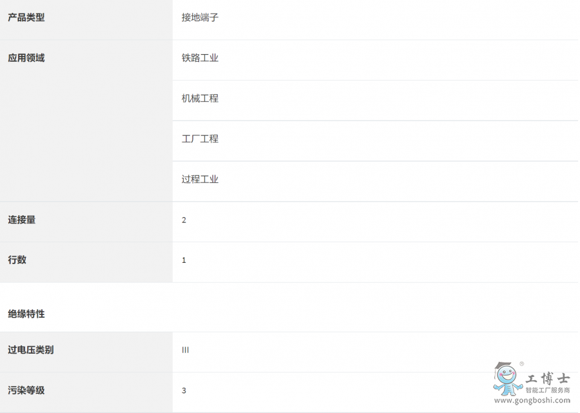Click the 绝缘特性 section heading
This screenshot has height=413, width=580.
tap(26, 314)
